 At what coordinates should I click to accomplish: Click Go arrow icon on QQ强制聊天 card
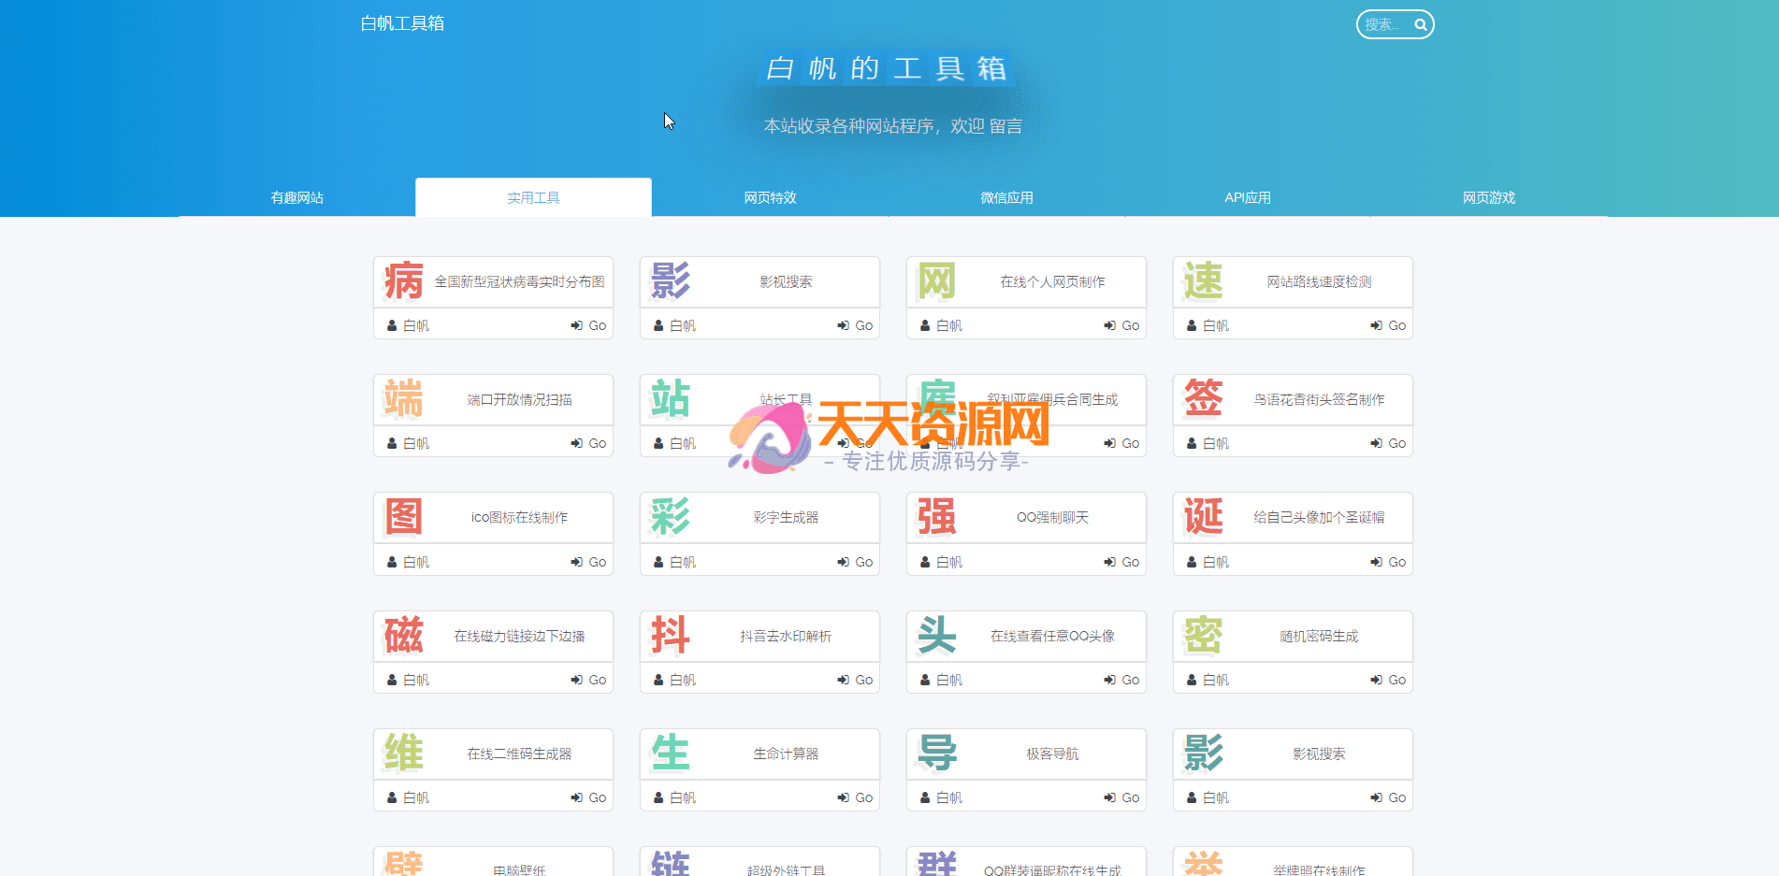click(1109, 562)
